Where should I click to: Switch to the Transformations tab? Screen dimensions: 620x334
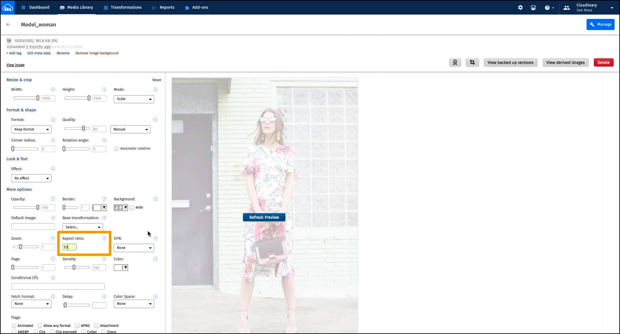[x=126, y=7]
